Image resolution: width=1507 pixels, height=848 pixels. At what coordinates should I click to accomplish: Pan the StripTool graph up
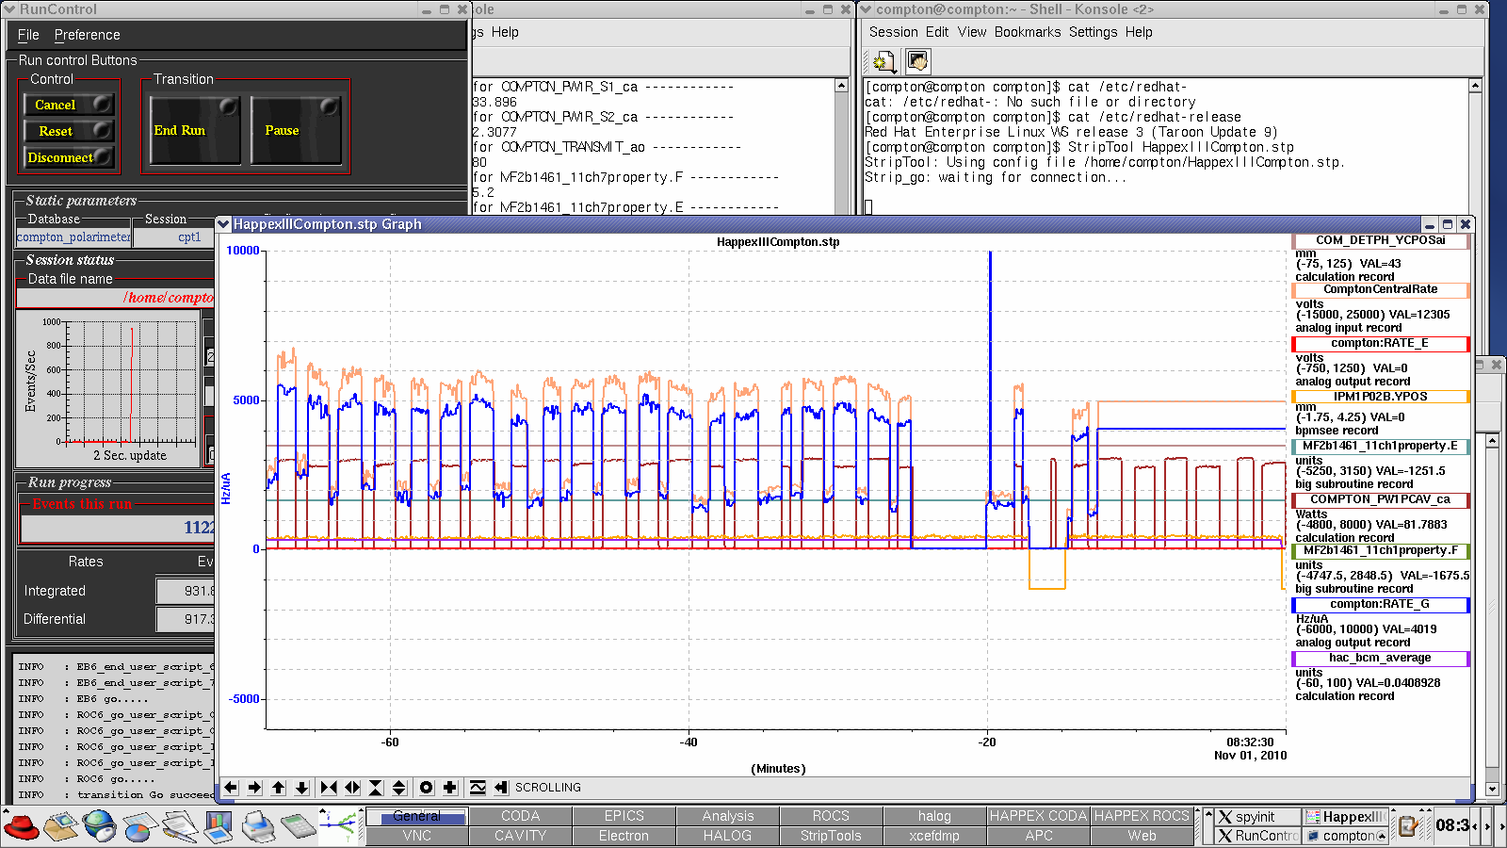(x=278, y=788)
